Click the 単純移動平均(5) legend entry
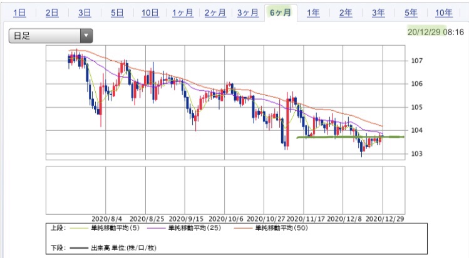469x258 pixels. pos(105,228)
